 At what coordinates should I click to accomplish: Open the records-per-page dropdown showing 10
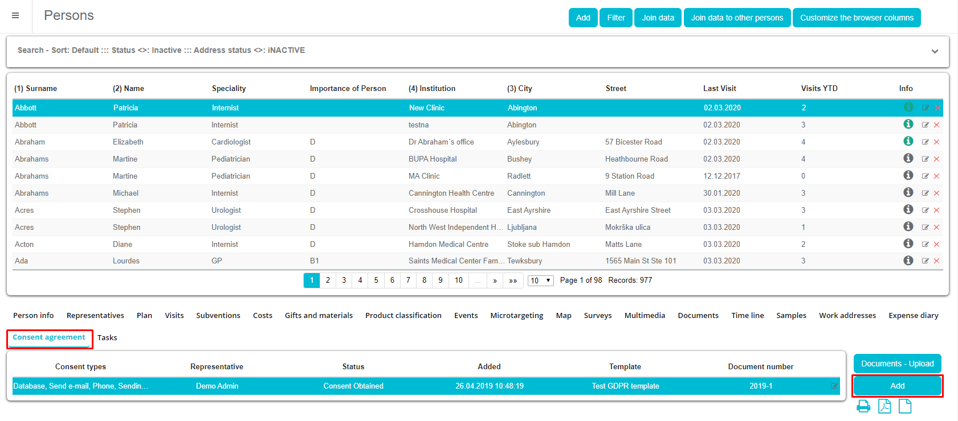[x=540, y=280]
